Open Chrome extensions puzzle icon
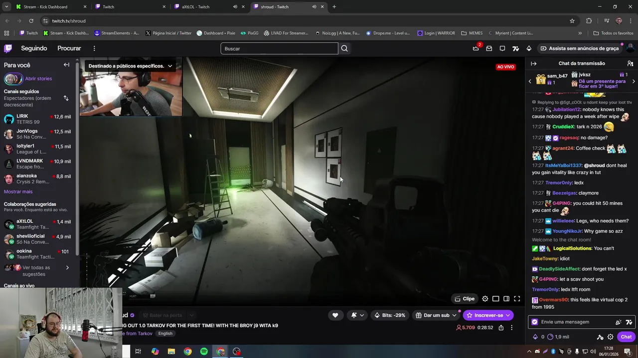Viewport: 638px width, 358px height. (589, 21)
